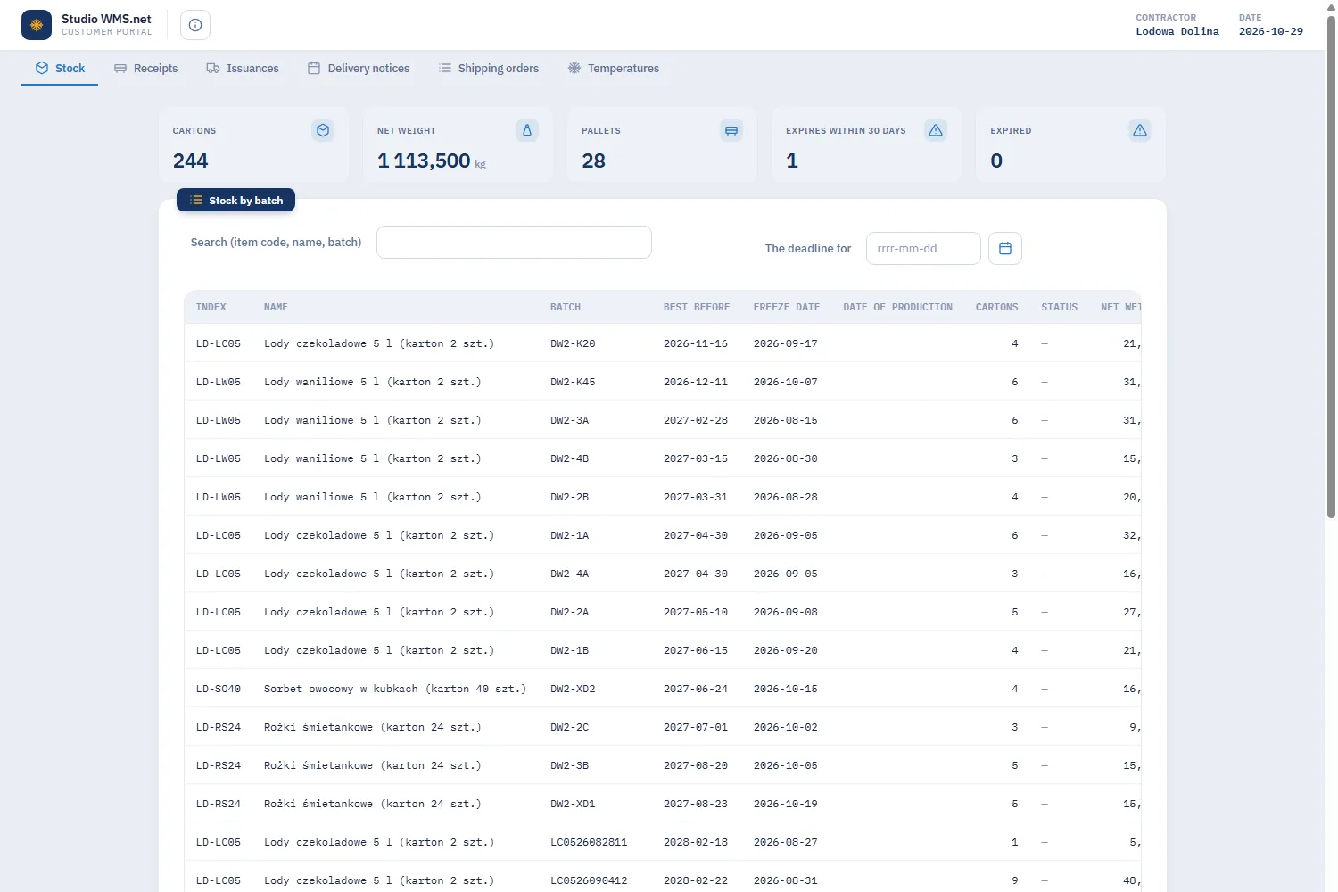Click best before date 2028-02-22
This screenshot has height=892, width=1338.
tap(696, 880)
